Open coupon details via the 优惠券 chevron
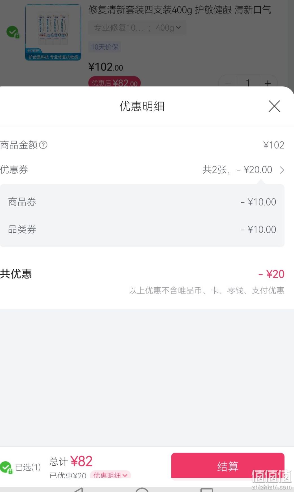This screenshot has width=294, height=492. pyautogui.click(x=282, y=170)
